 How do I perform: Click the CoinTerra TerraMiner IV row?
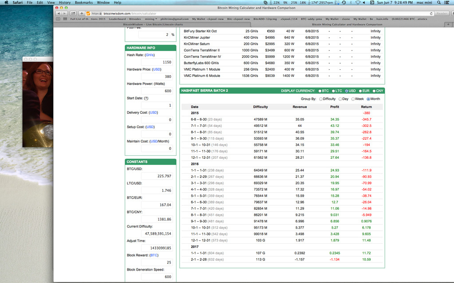(282, 57)
